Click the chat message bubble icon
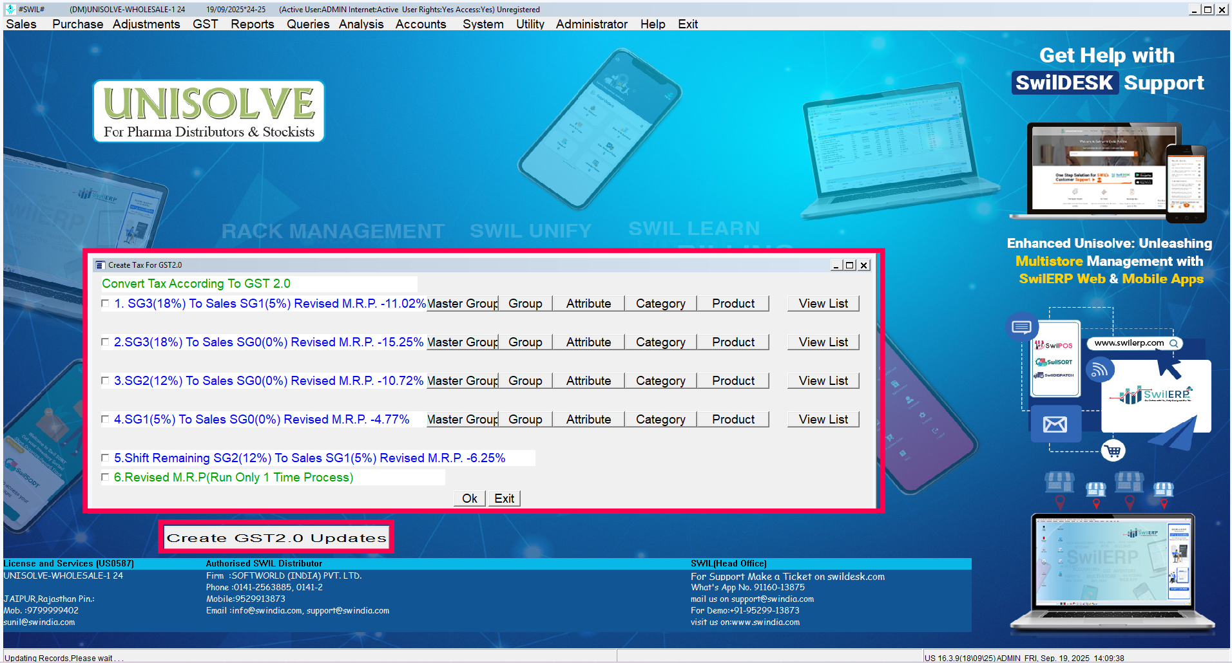Screen dimensions: 1232x663 (x=1021, y=327)
